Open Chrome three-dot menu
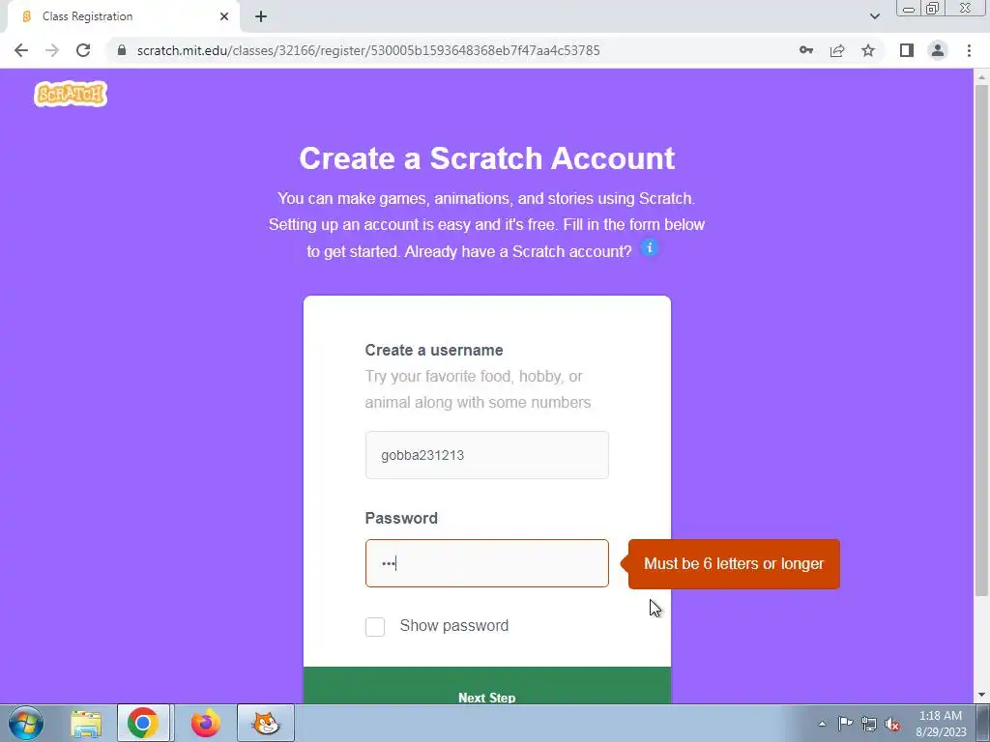Viewport: 990px width, 742px height. (969, 50)
